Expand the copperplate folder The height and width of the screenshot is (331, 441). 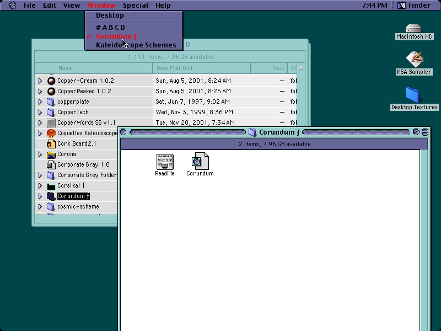coord(40,102)
